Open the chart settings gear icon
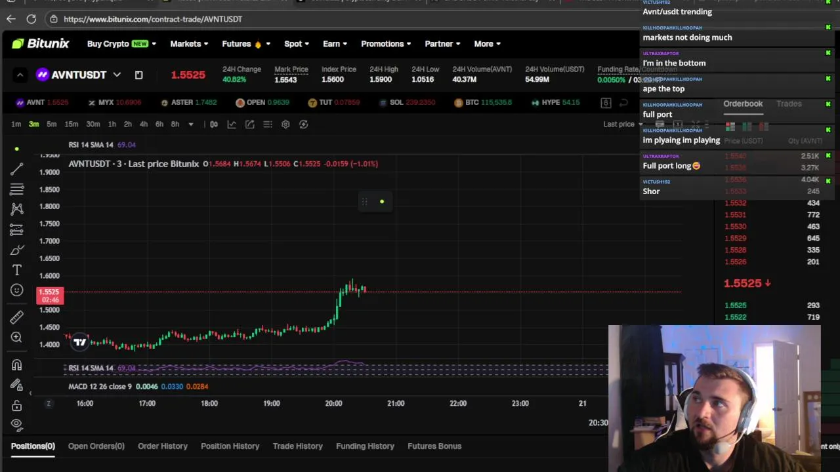 (x=285, y=124)
